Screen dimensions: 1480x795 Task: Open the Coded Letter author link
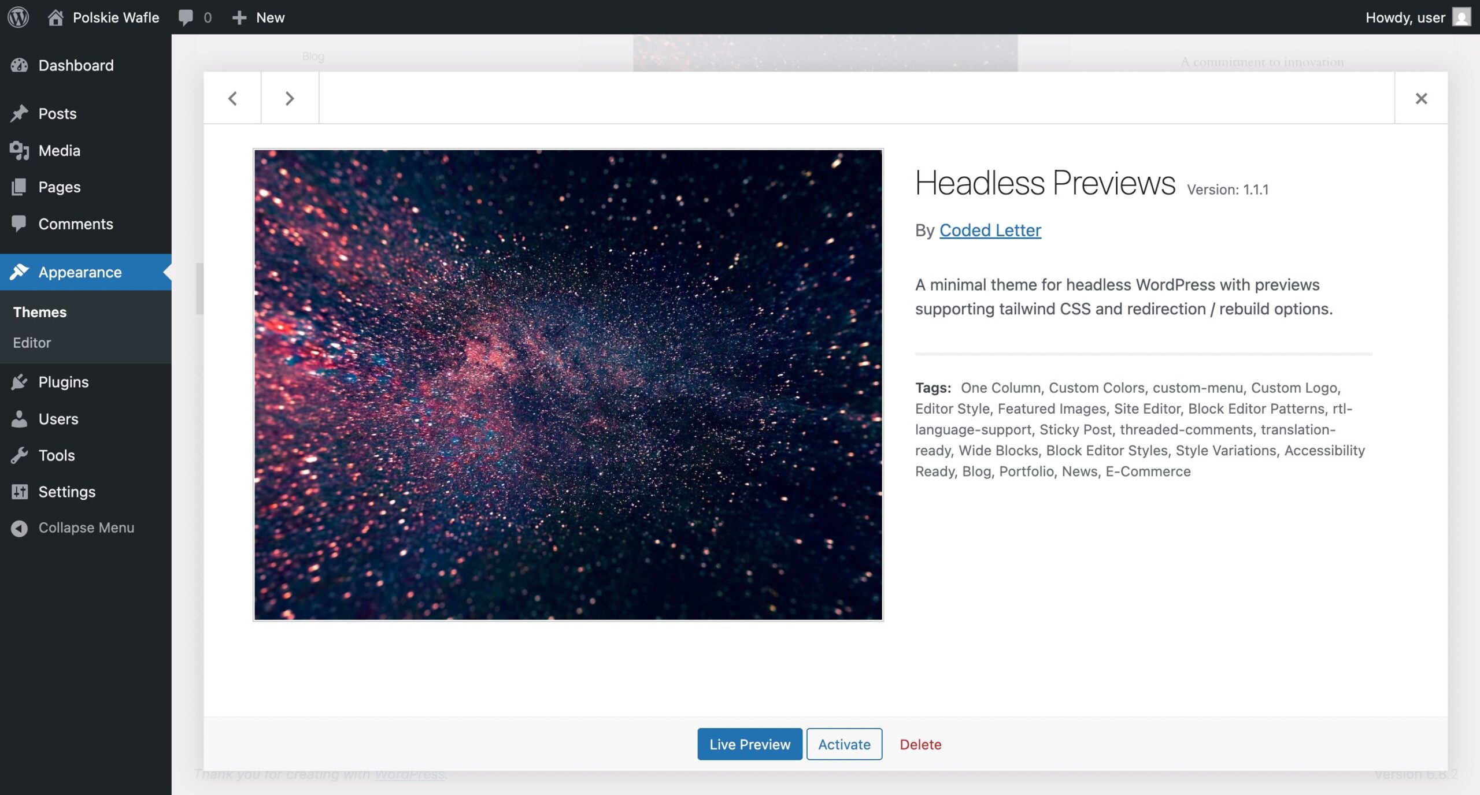[990, 230]
